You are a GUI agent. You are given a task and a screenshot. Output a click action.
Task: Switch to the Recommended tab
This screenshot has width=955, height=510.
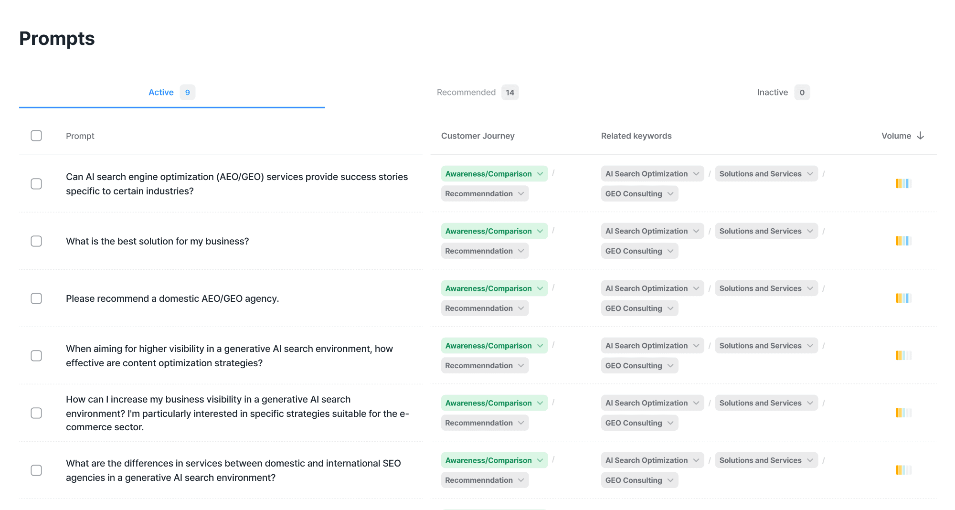(466, 92)
